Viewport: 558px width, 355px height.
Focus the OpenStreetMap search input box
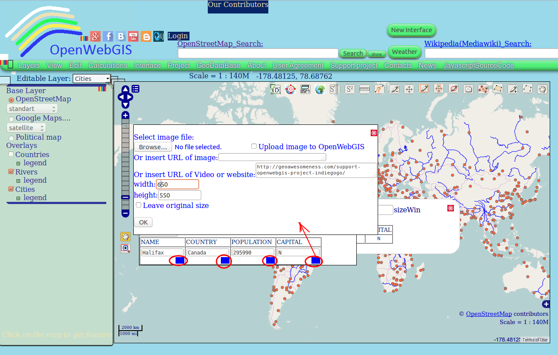click(258, 54)
